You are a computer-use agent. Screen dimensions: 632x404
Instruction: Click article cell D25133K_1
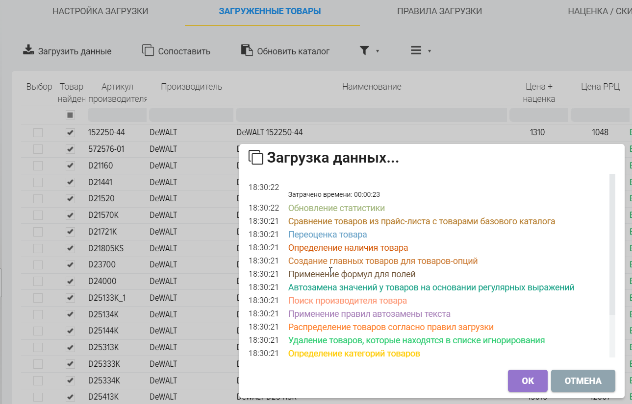[x=107, y=298]
